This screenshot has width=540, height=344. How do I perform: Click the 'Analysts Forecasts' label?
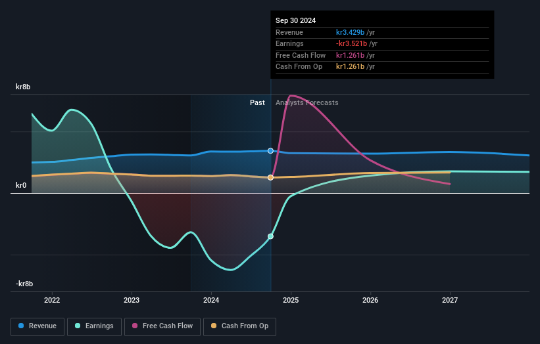click(307, 103)
